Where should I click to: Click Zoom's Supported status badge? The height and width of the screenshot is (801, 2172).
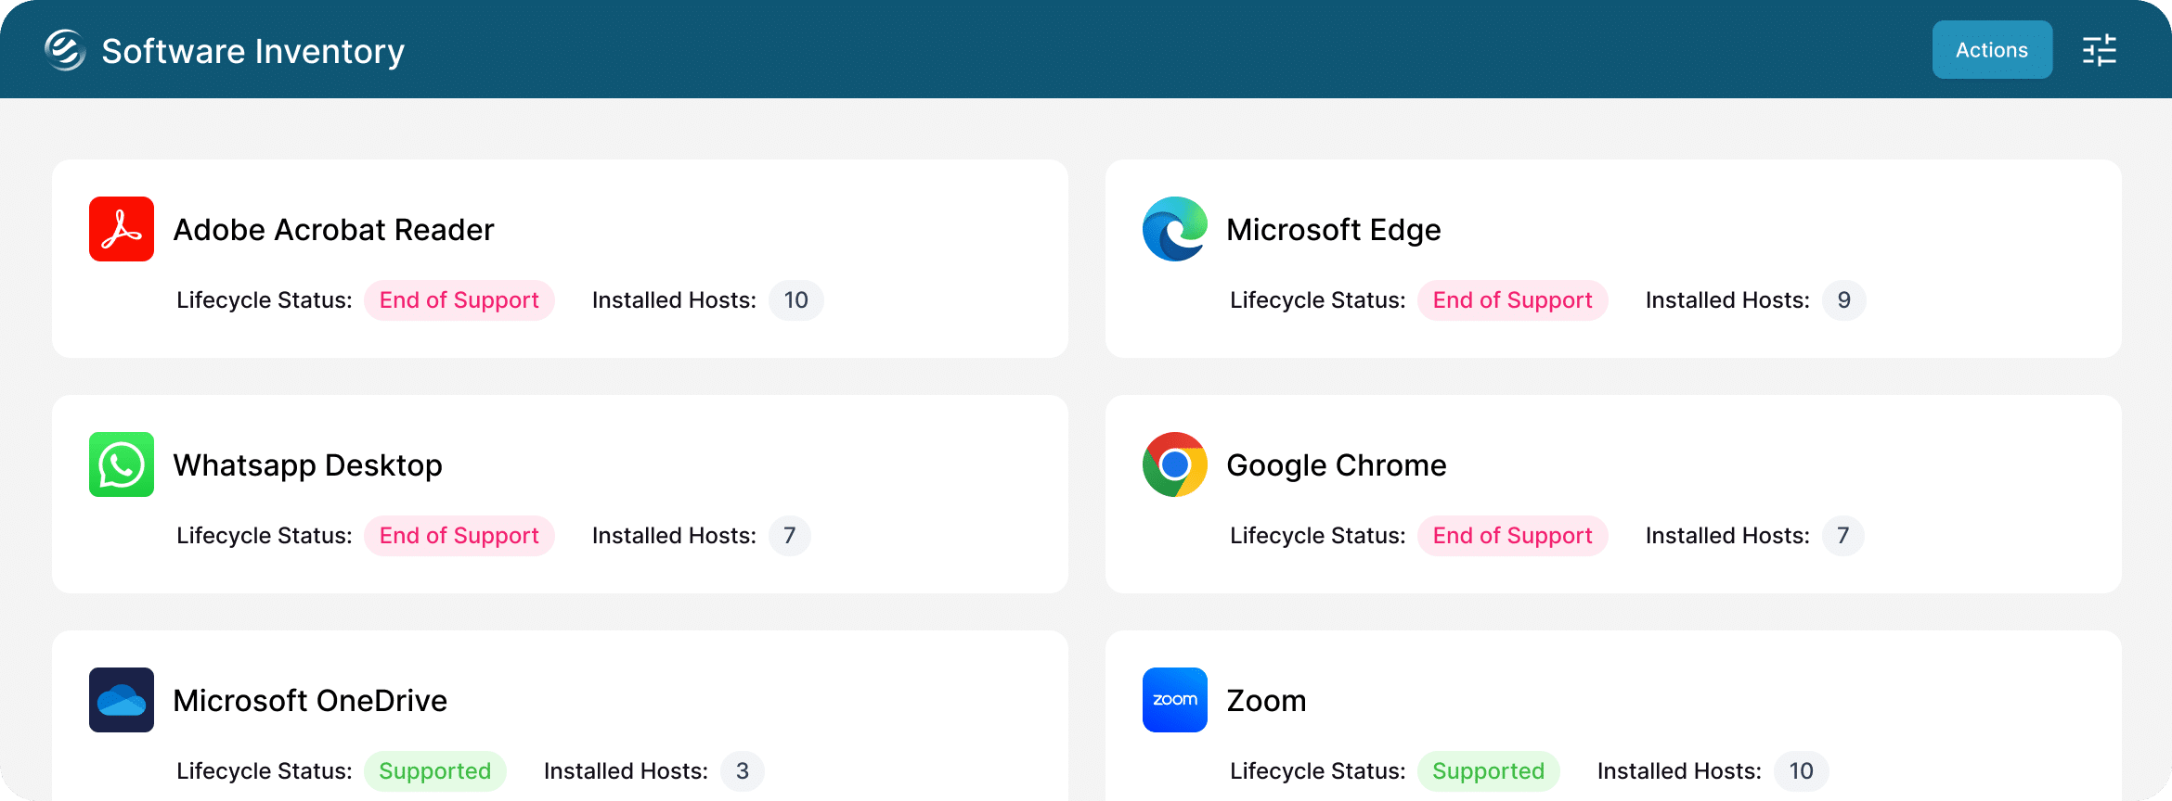(x=1489, y=771)
